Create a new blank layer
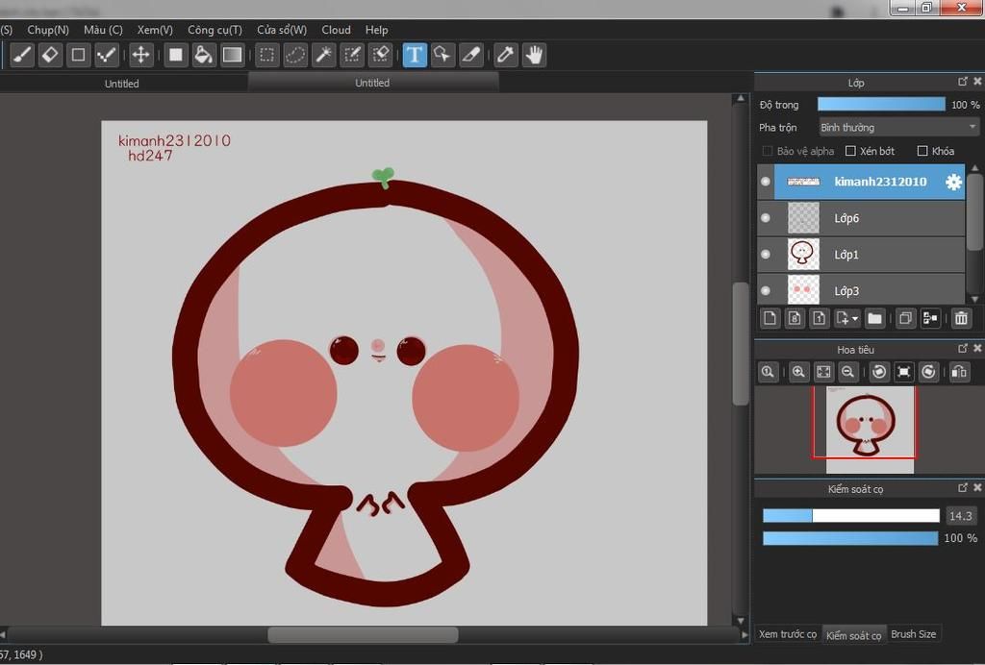Screen dimensions: 985x665 [x=770, y=319]
